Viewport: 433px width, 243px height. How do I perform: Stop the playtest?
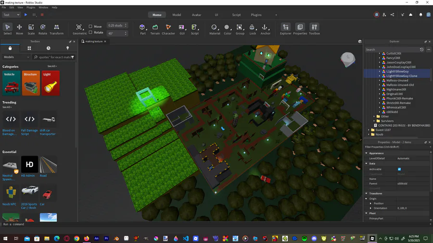pos(42,15)
